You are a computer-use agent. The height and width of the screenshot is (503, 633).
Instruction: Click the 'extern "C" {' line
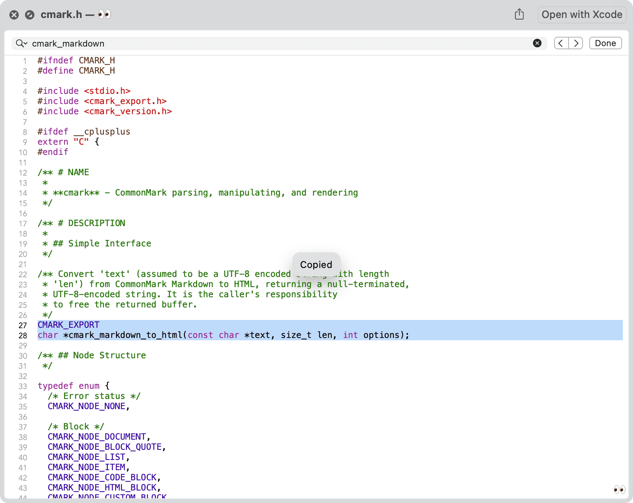point(68,142)
